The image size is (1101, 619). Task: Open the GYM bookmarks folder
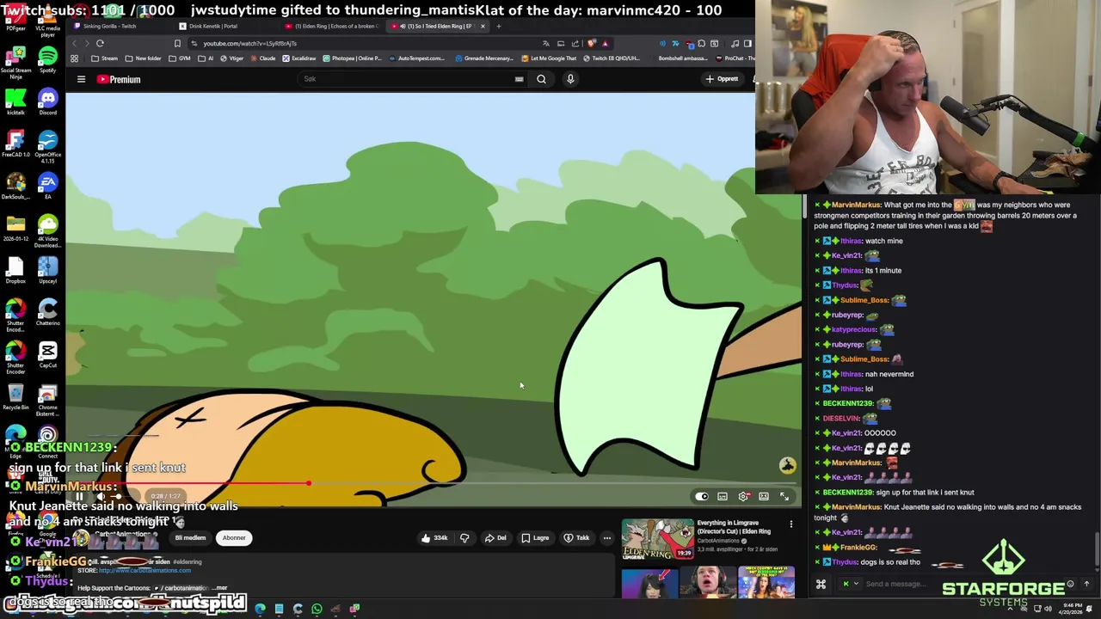[179, 58]
